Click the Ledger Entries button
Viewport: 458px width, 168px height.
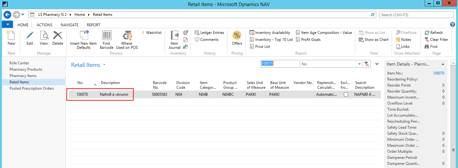click(209, 33)
